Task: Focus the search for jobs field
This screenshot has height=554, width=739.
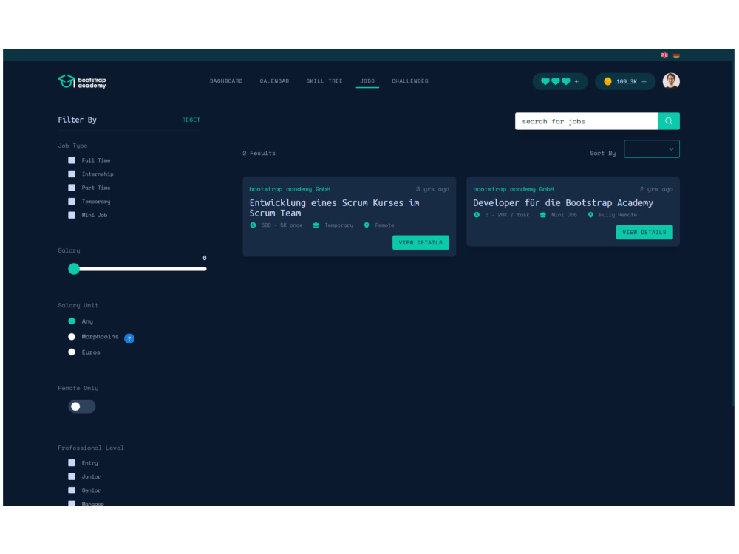Action: pyautogui.click(x=586, y=121)
